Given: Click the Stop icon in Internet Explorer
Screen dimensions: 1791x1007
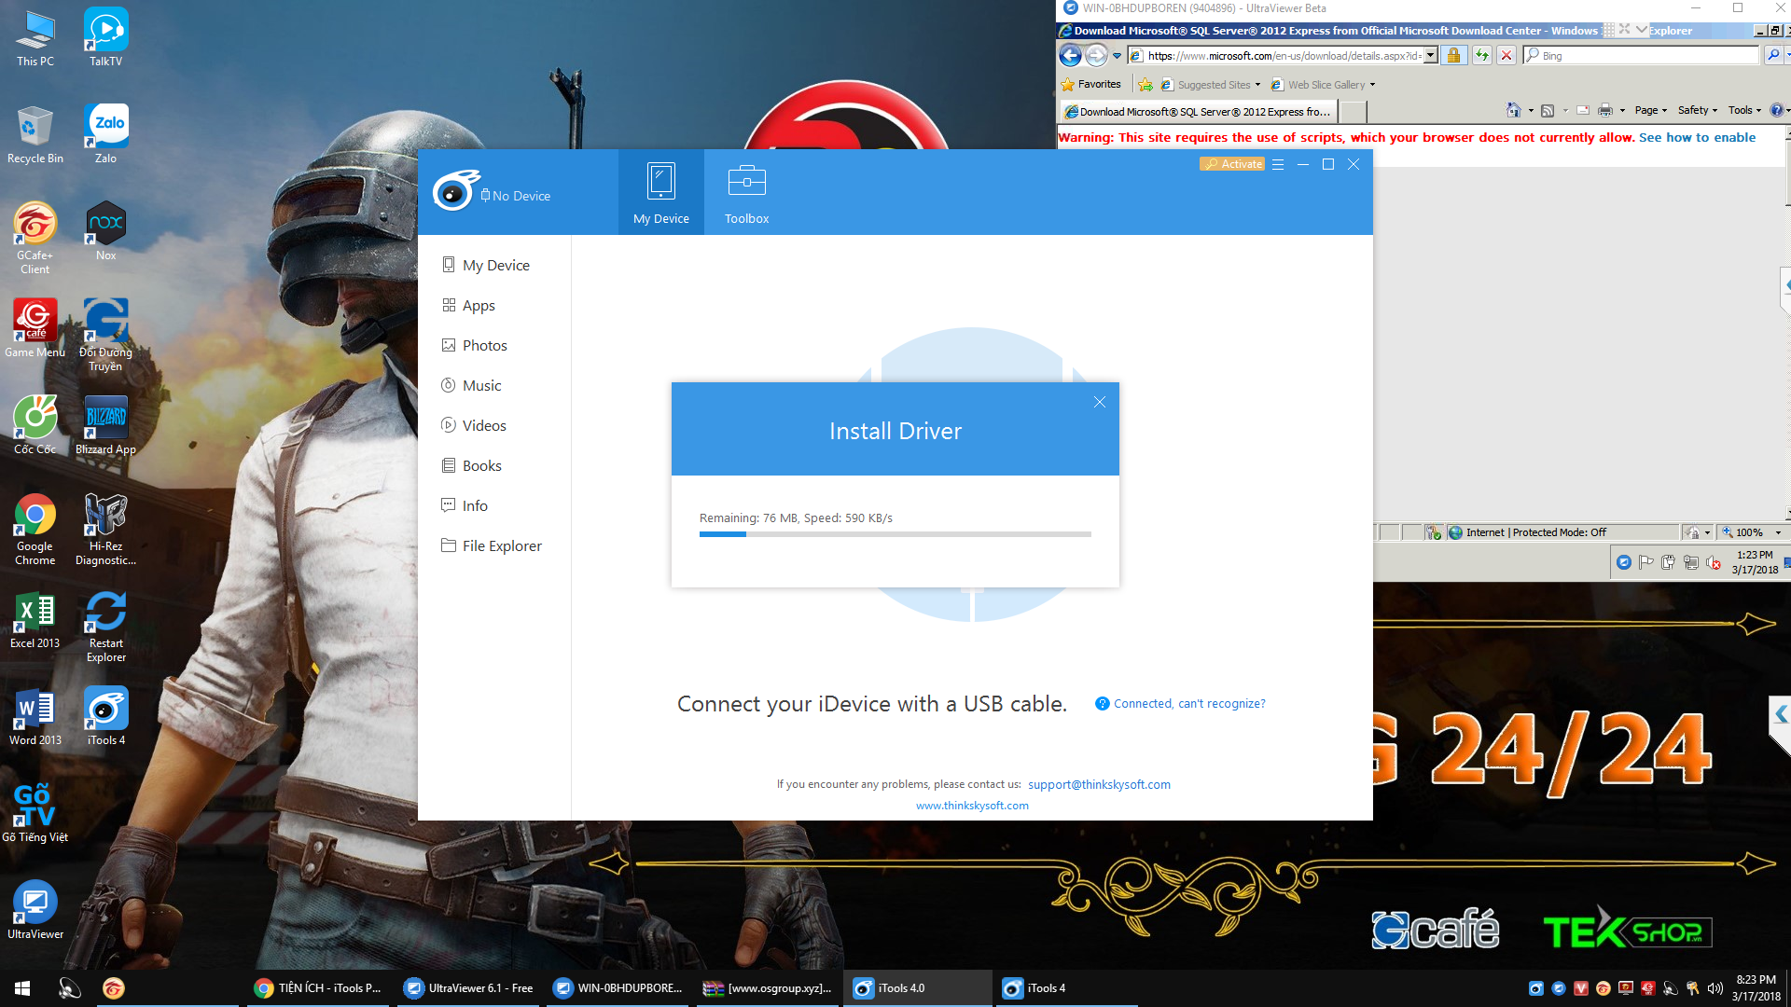Looking at the screenshot, I should point(1506,56).
